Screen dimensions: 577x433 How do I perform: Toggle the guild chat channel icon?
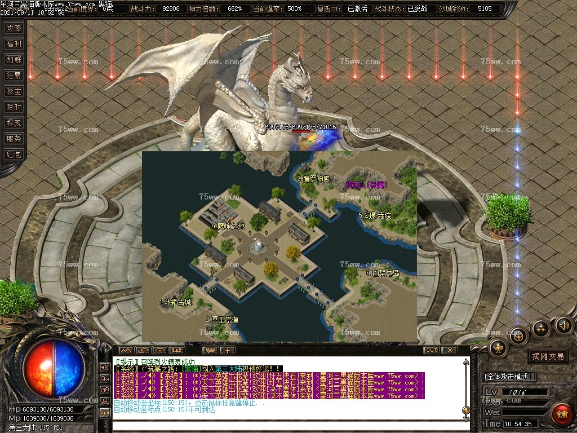coord(105,401)
